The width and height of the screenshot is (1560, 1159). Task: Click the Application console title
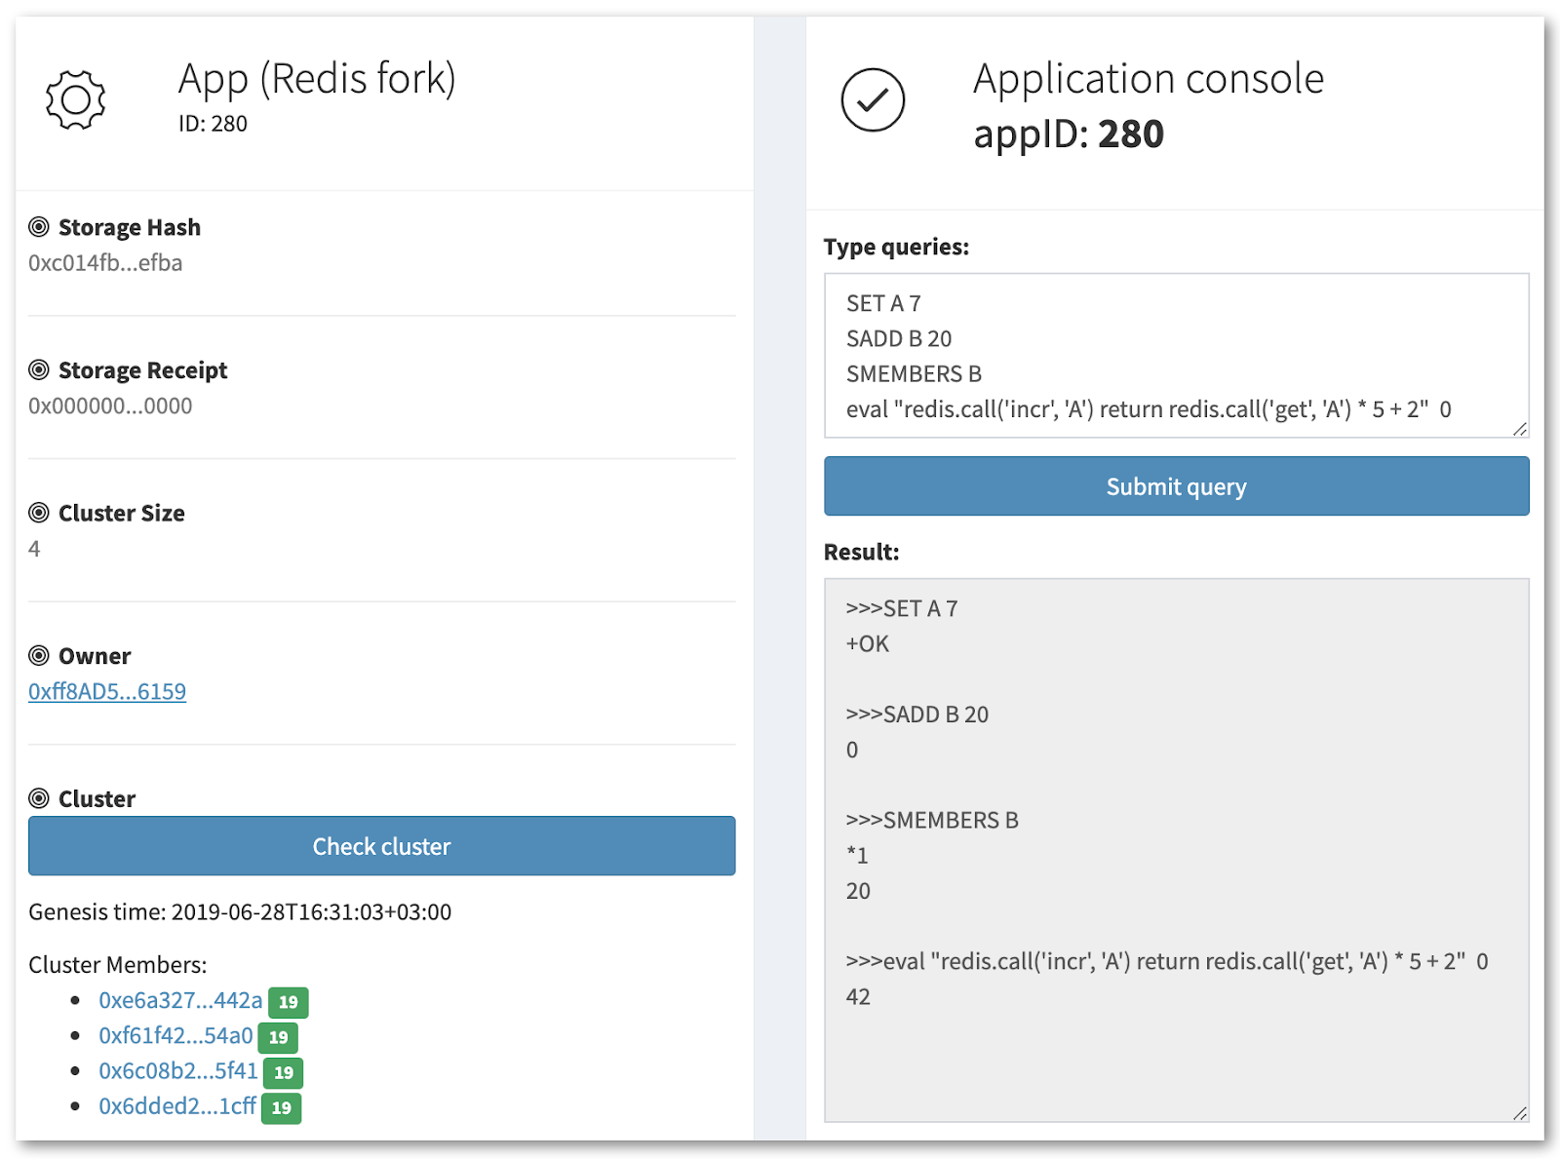pyautogui.click(x=1149, y=78)
